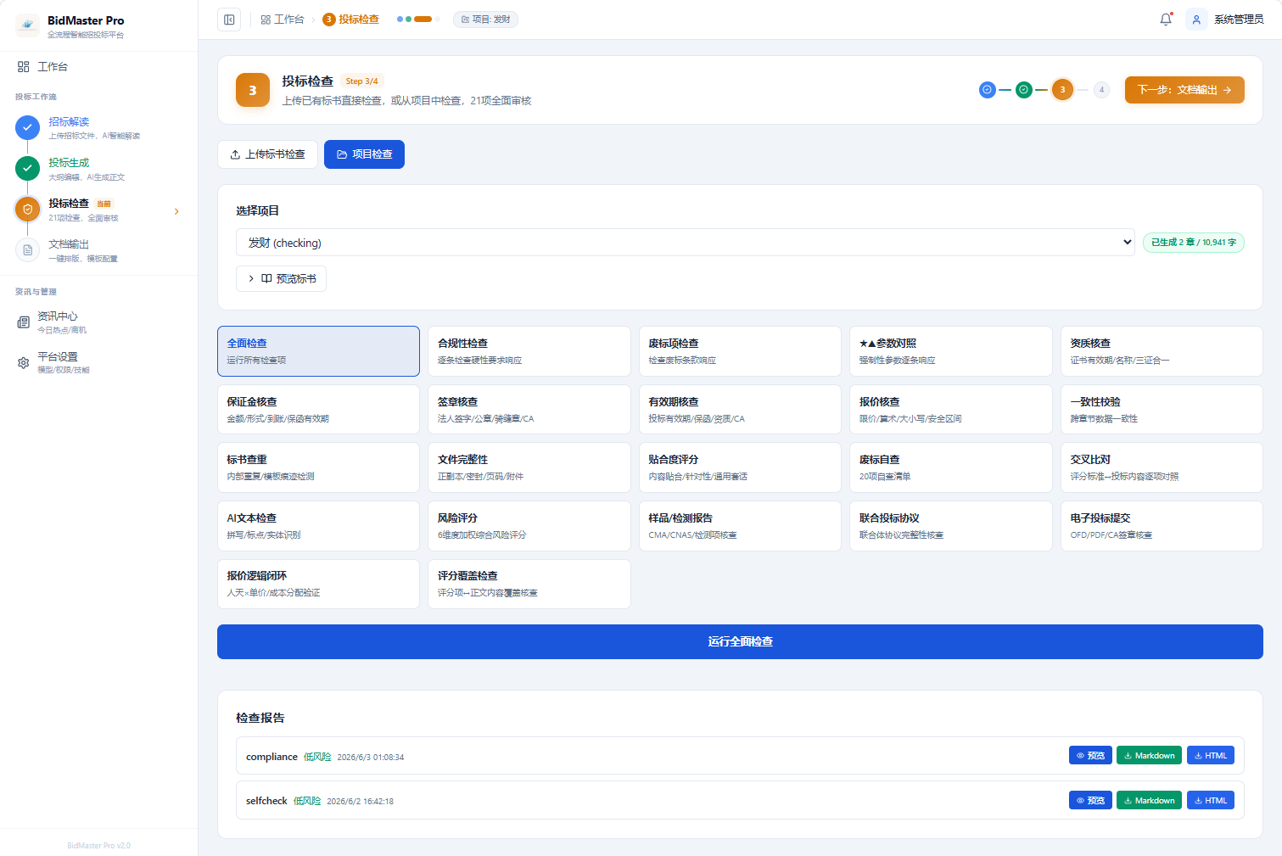Screen dimensions: 1282x856
Task: Pick the AI文本检查 card
Action: [x=318, y=526]
